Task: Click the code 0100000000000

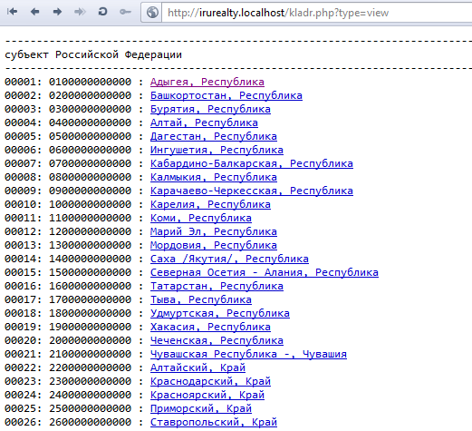Action: (91, 82)
